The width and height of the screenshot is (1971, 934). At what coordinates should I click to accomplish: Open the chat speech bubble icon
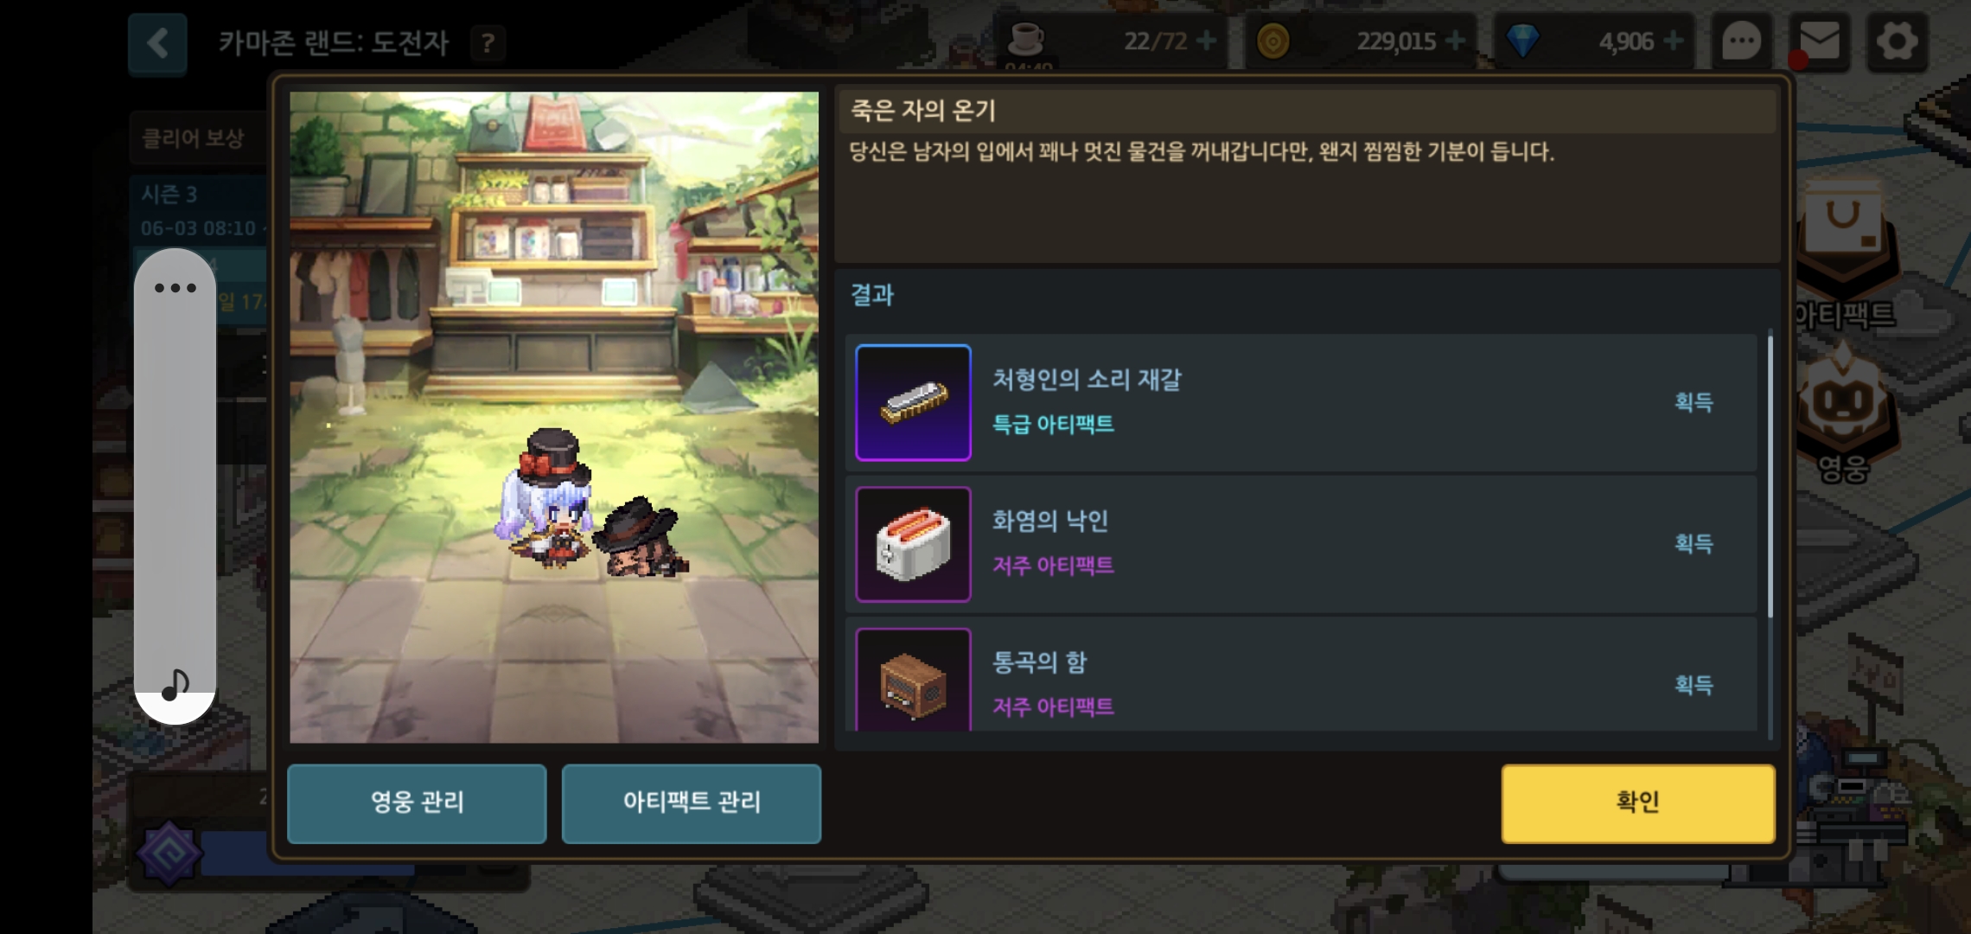[x=1741, y=42]
